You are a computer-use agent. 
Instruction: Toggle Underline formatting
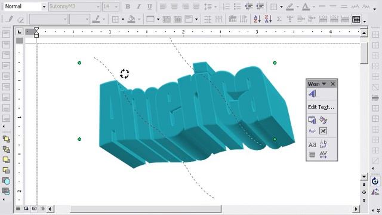pos(150,7)
